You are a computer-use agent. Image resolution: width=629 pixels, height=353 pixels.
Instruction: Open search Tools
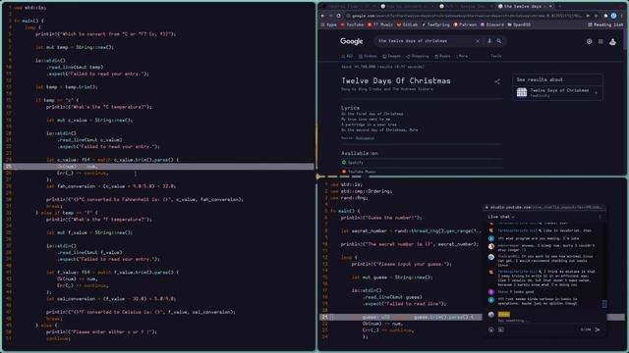(495, 56)
